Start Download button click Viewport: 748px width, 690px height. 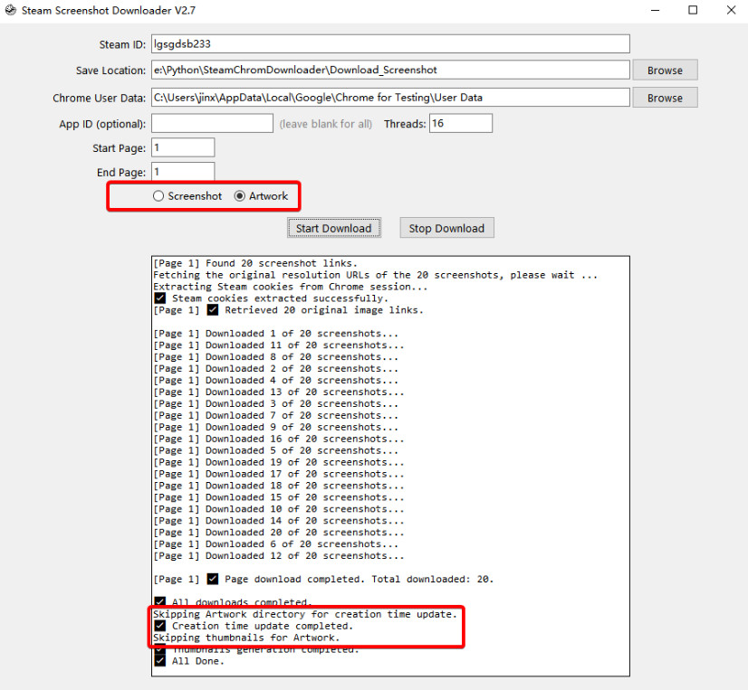334,228
